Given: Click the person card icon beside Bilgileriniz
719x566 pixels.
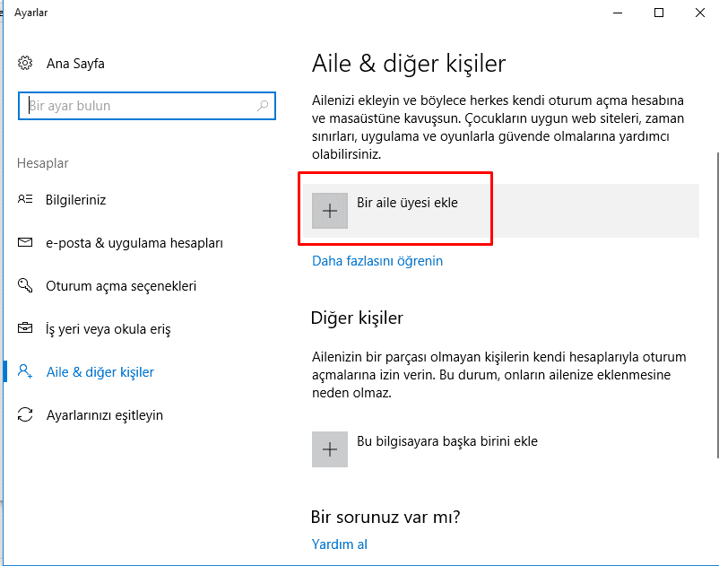Looking at the screenshot, I should (25, 200).
